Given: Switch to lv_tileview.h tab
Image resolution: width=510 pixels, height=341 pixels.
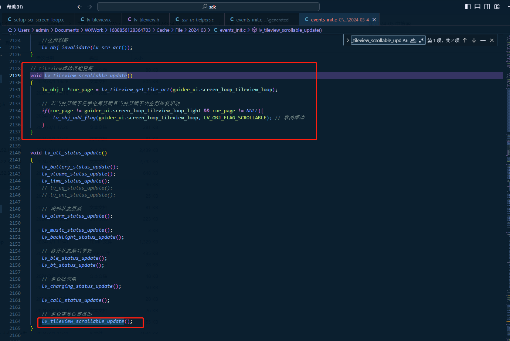Looking at the screenshot, I should [x=143, y=20].
